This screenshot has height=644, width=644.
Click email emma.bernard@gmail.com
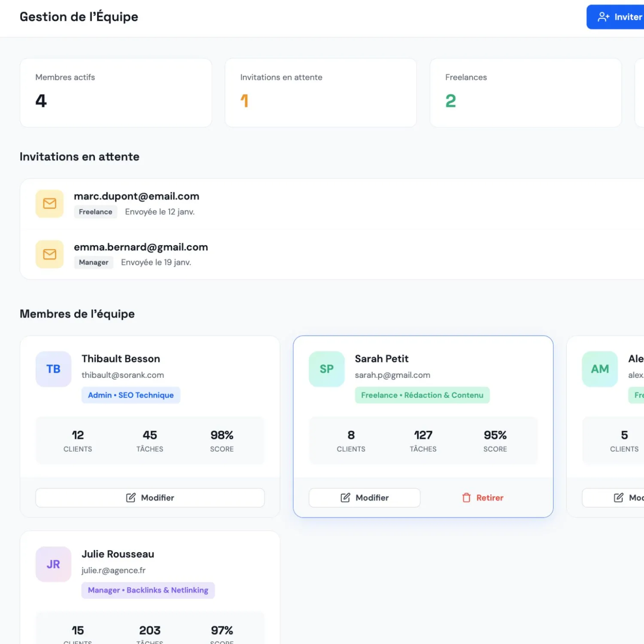[141, 247]
